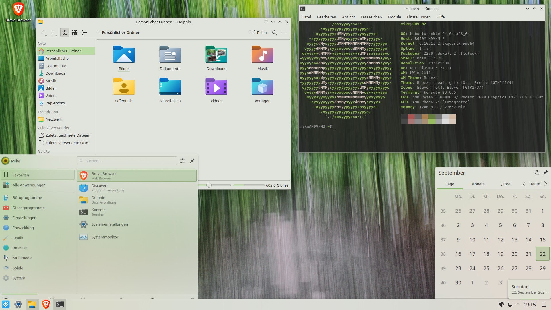Image resolution: width=551 pixels, height=310 pixels.
Task: Toggle split view with the Teilen button
Action: [258, 32]
